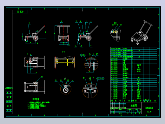Screen dimensions: 165x124
Task: Click the 技术要求 heading text
Action: pyautogui.click(x=36, y=99)
